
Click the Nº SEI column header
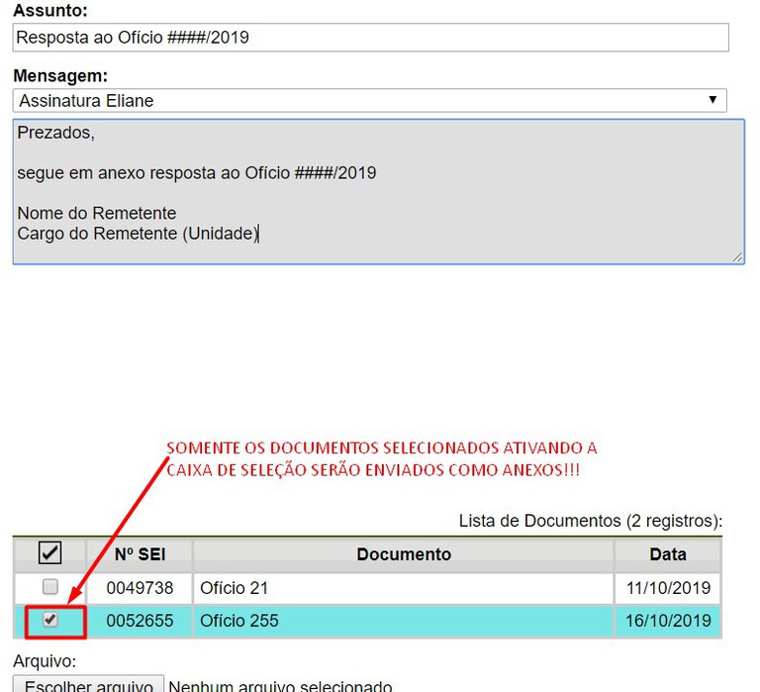click(x=140, y=554)
